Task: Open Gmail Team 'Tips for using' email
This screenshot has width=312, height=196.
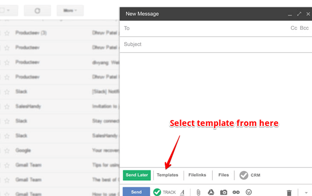Action: [x=60, y=165]
